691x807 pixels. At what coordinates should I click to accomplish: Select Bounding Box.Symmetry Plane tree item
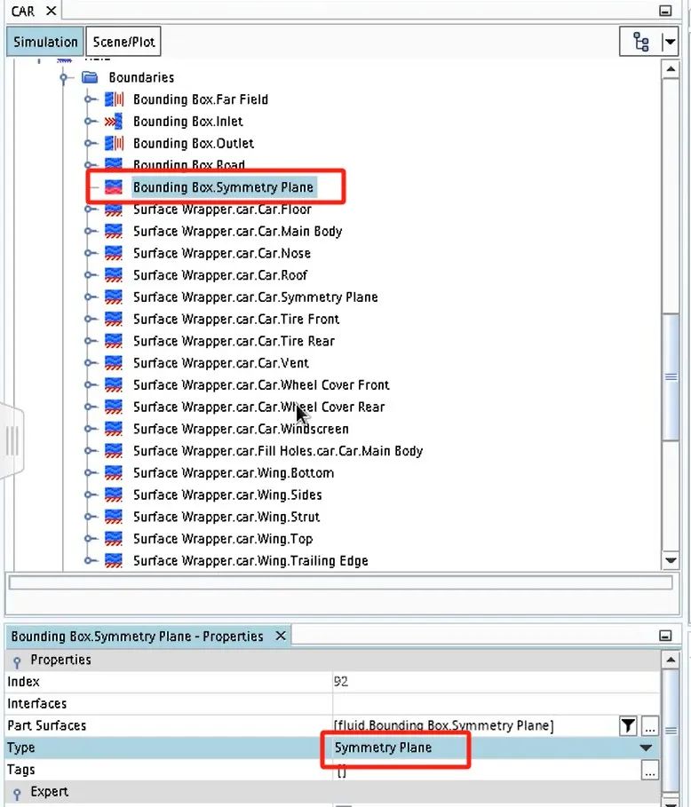[223, 186]
